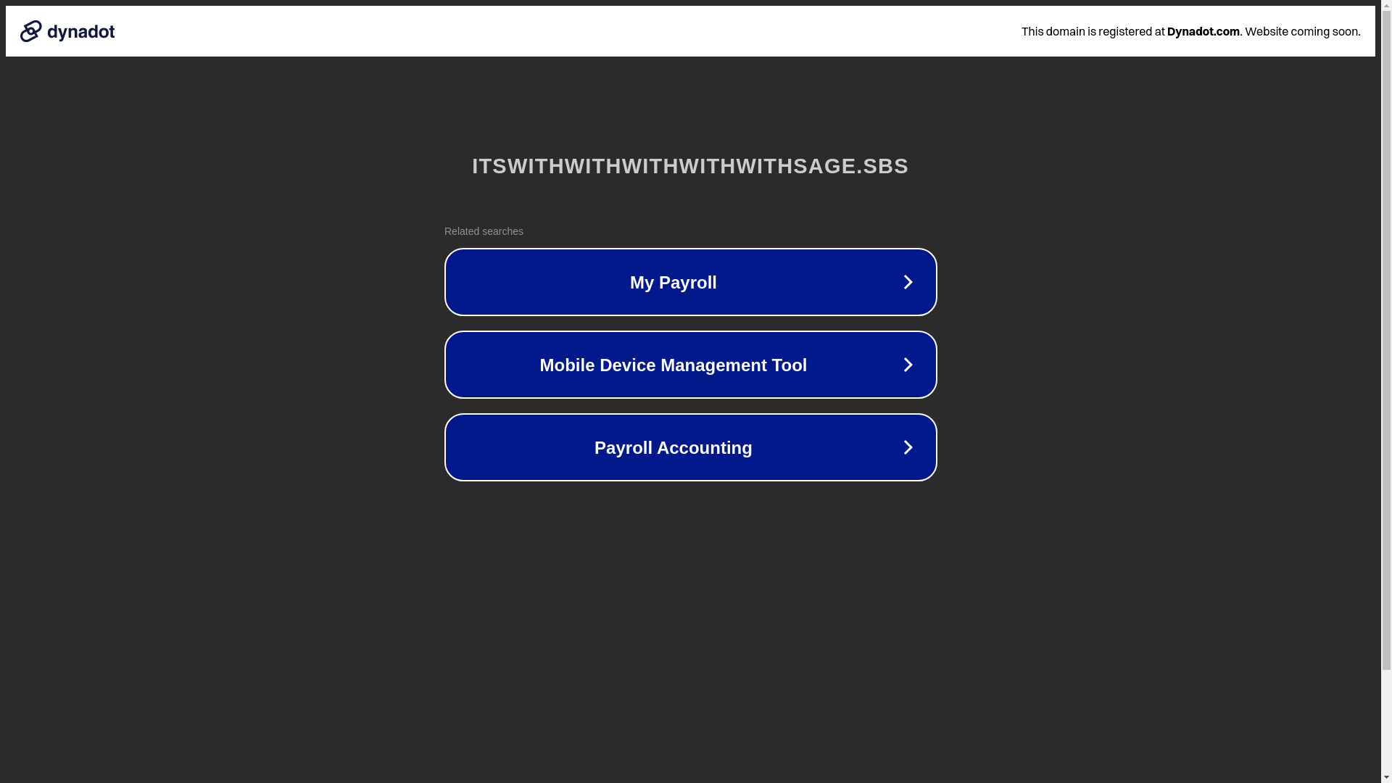Open the My Payroll search link
1392x783 pixels.
[690, 282]
